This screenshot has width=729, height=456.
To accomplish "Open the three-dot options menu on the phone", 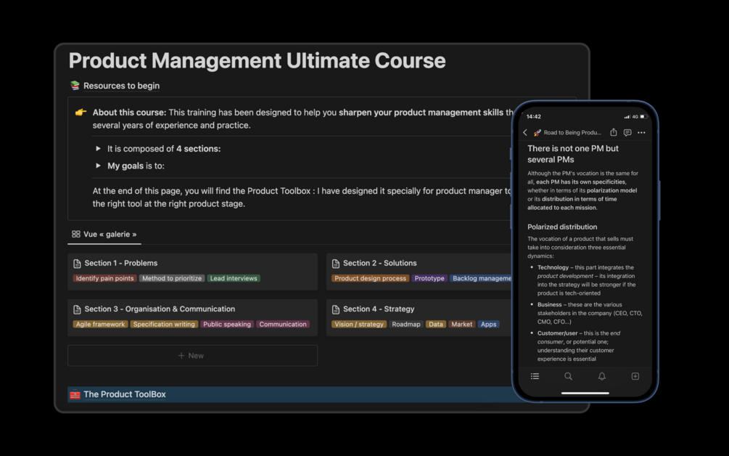I will [x=641, y=132].
